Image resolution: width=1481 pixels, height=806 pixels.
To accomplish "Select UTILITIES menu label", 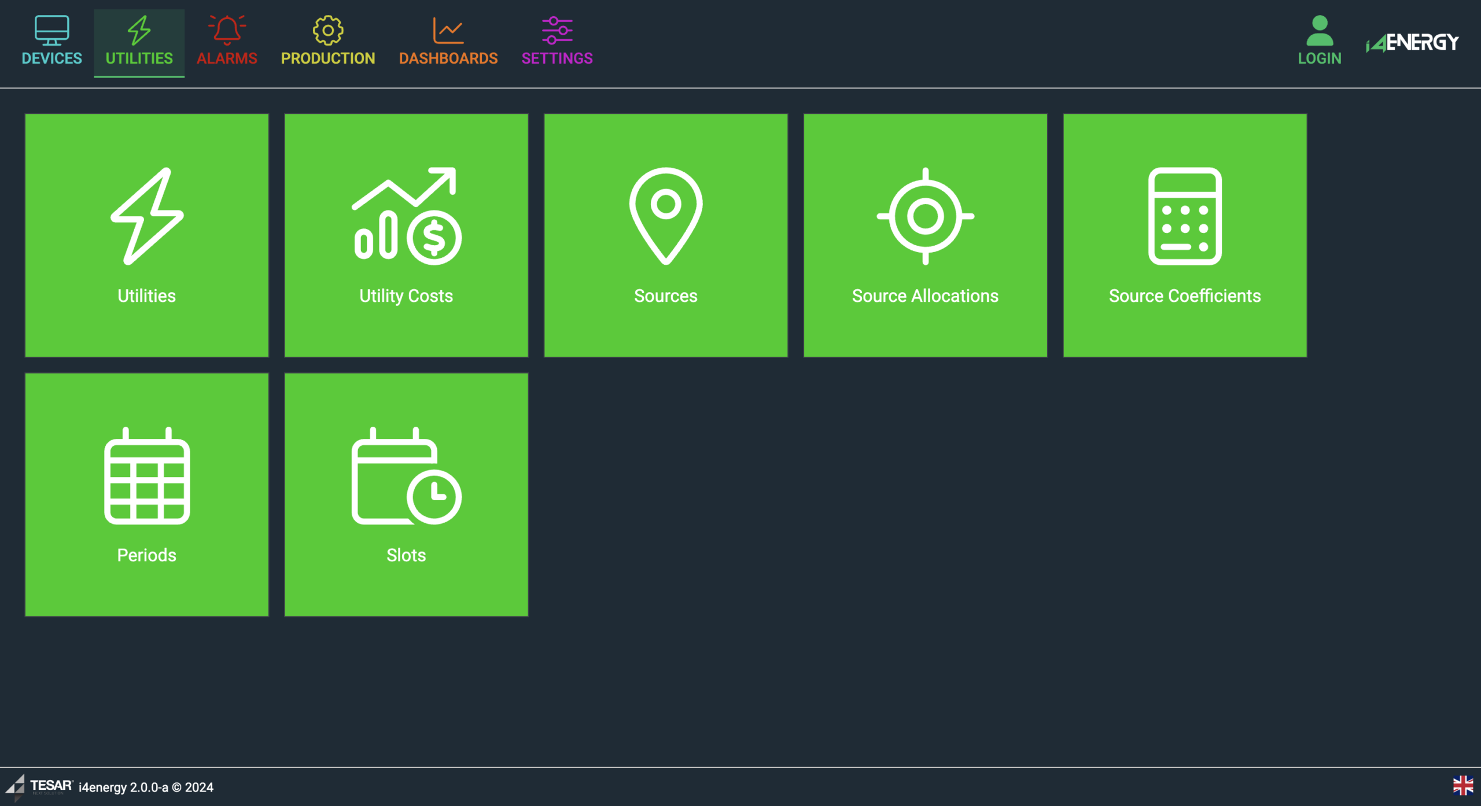I will (x=139, y=58).
